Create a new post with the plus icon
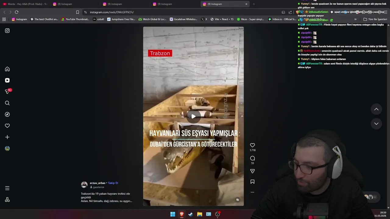Image resolution: width=390 pixels, height=219 pixels. (x=7, y=137)
